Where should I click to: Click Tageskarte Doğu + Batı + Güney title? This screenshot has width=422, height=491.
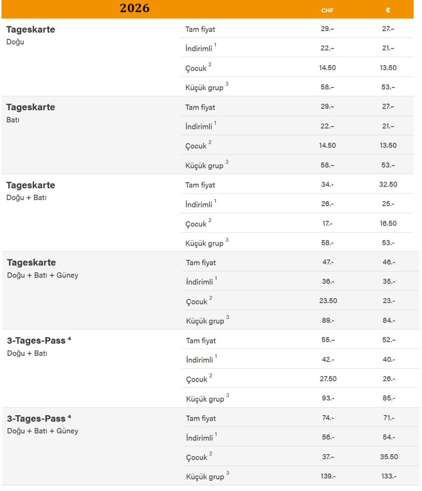pos(31,262)
